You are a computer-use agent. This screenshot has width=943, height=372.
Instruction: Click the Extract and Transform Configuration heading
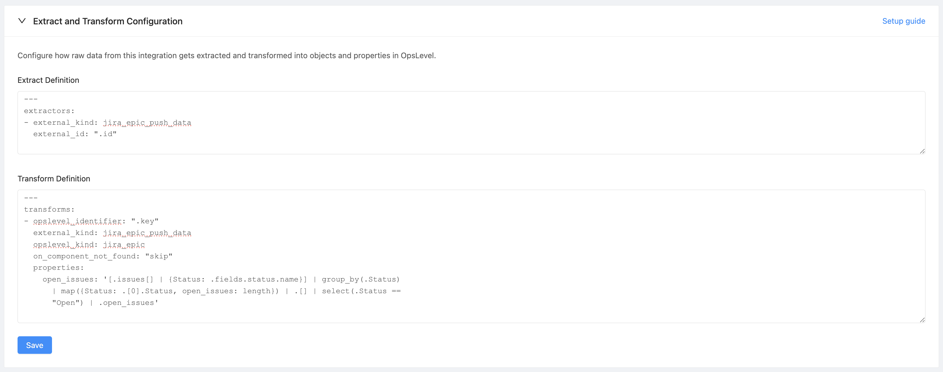108,21
